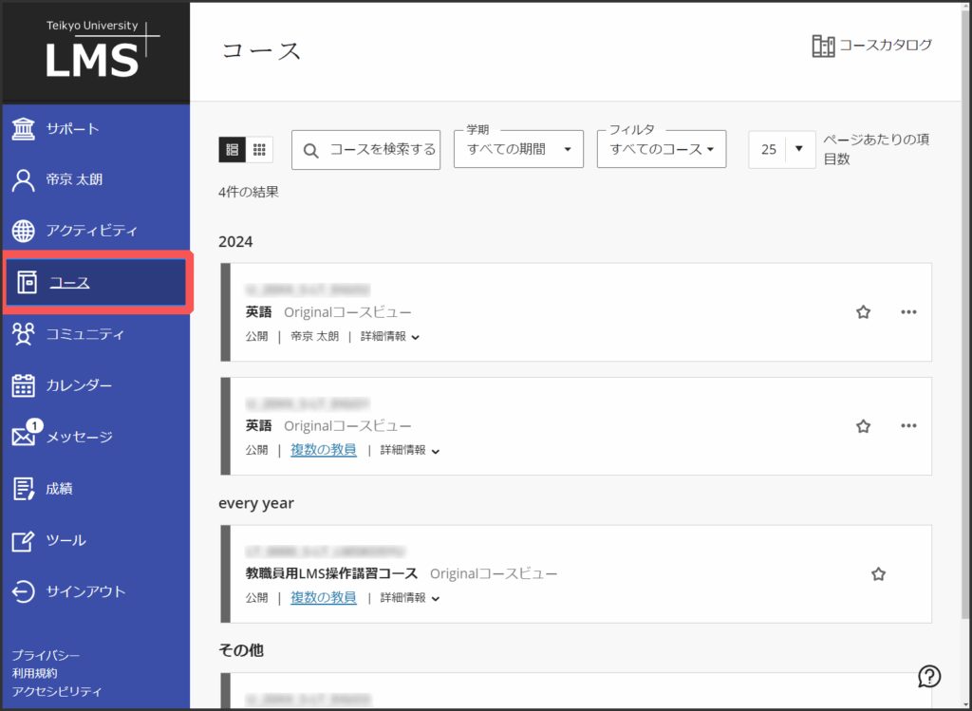This screenshot has width=972, height=711.
Task: Click the help question mark icon
Action: [x=929, y=676]
